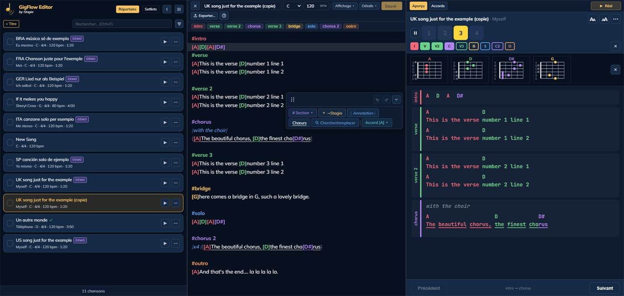Close the song editor with the X

click(195, 6)
